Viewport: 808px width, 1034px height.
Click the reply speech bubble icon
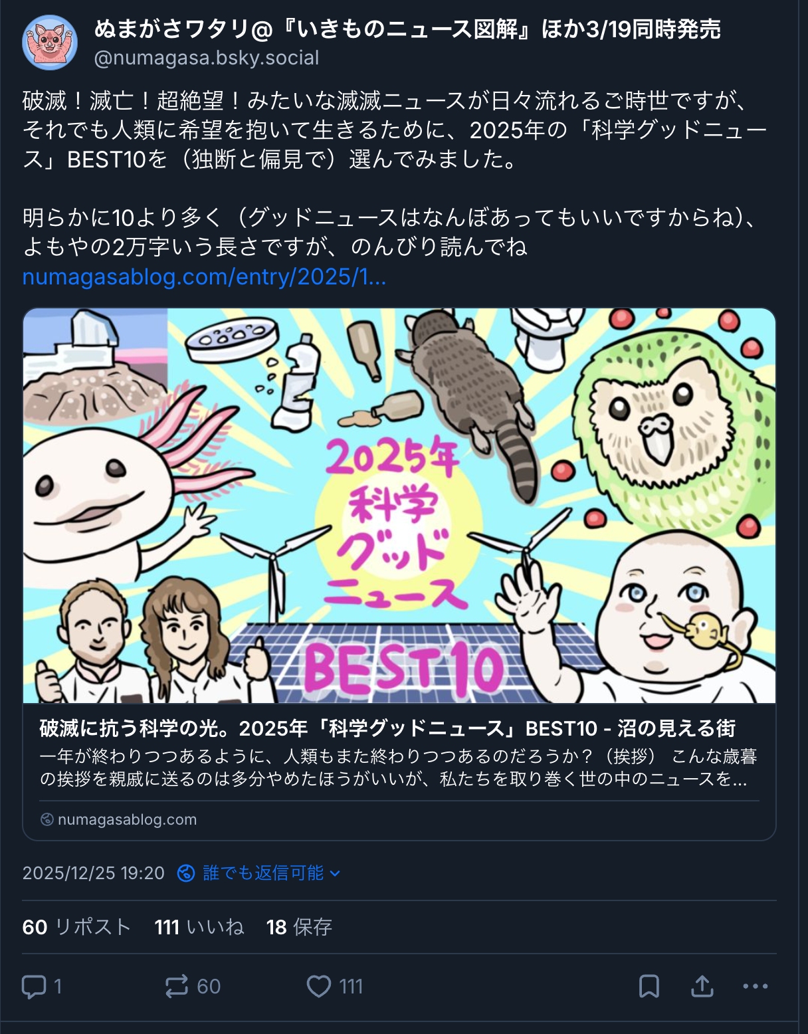[x=33, y=986]
